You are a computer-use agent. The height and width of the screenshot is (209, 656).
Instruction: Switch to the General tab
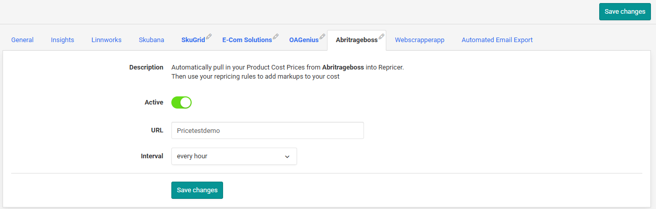[22, 40]
